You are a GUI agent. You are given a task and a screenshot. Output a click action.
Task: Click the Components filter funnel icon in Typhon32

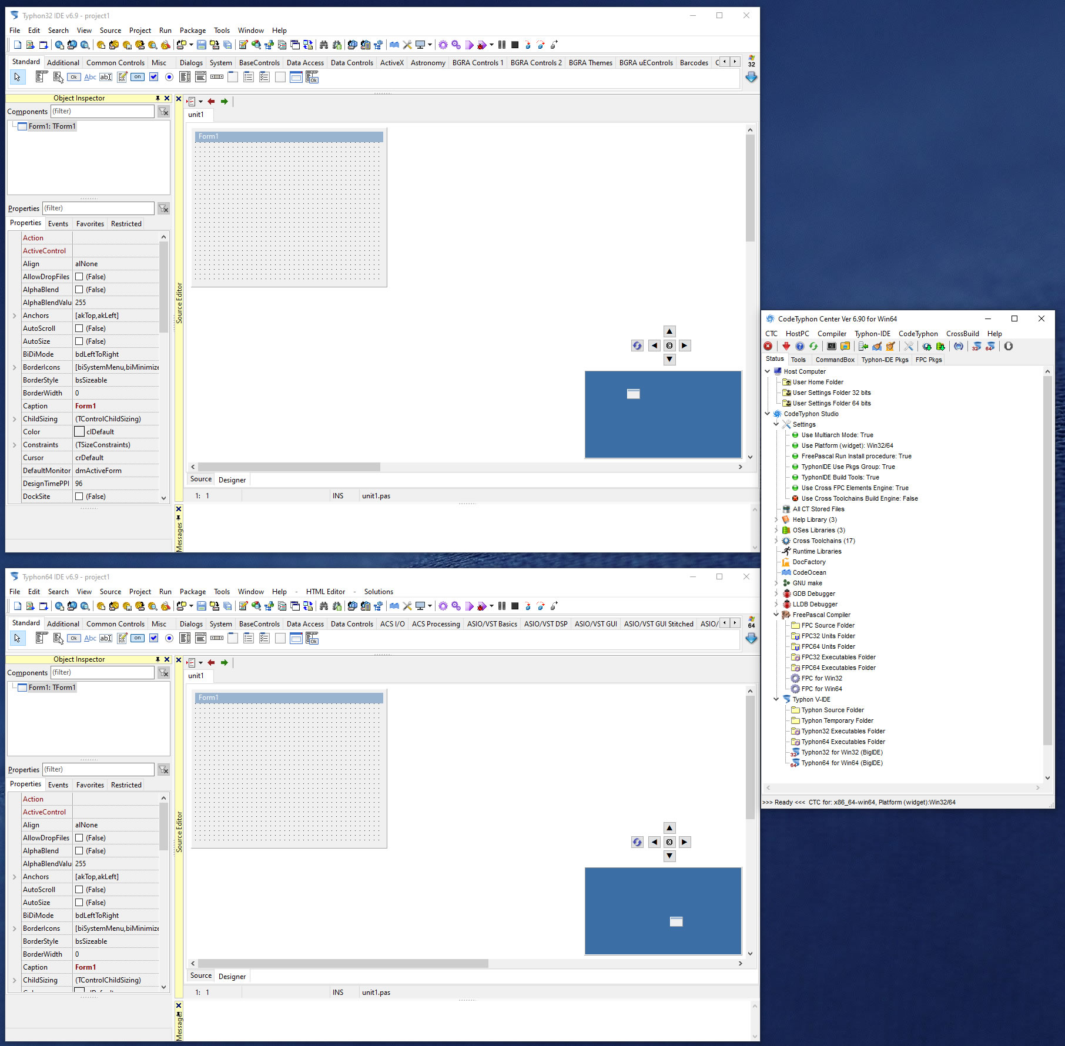coord(163,112)
